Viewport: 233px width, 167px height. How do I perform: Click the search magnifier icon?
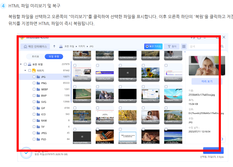(x=222, y=46)
